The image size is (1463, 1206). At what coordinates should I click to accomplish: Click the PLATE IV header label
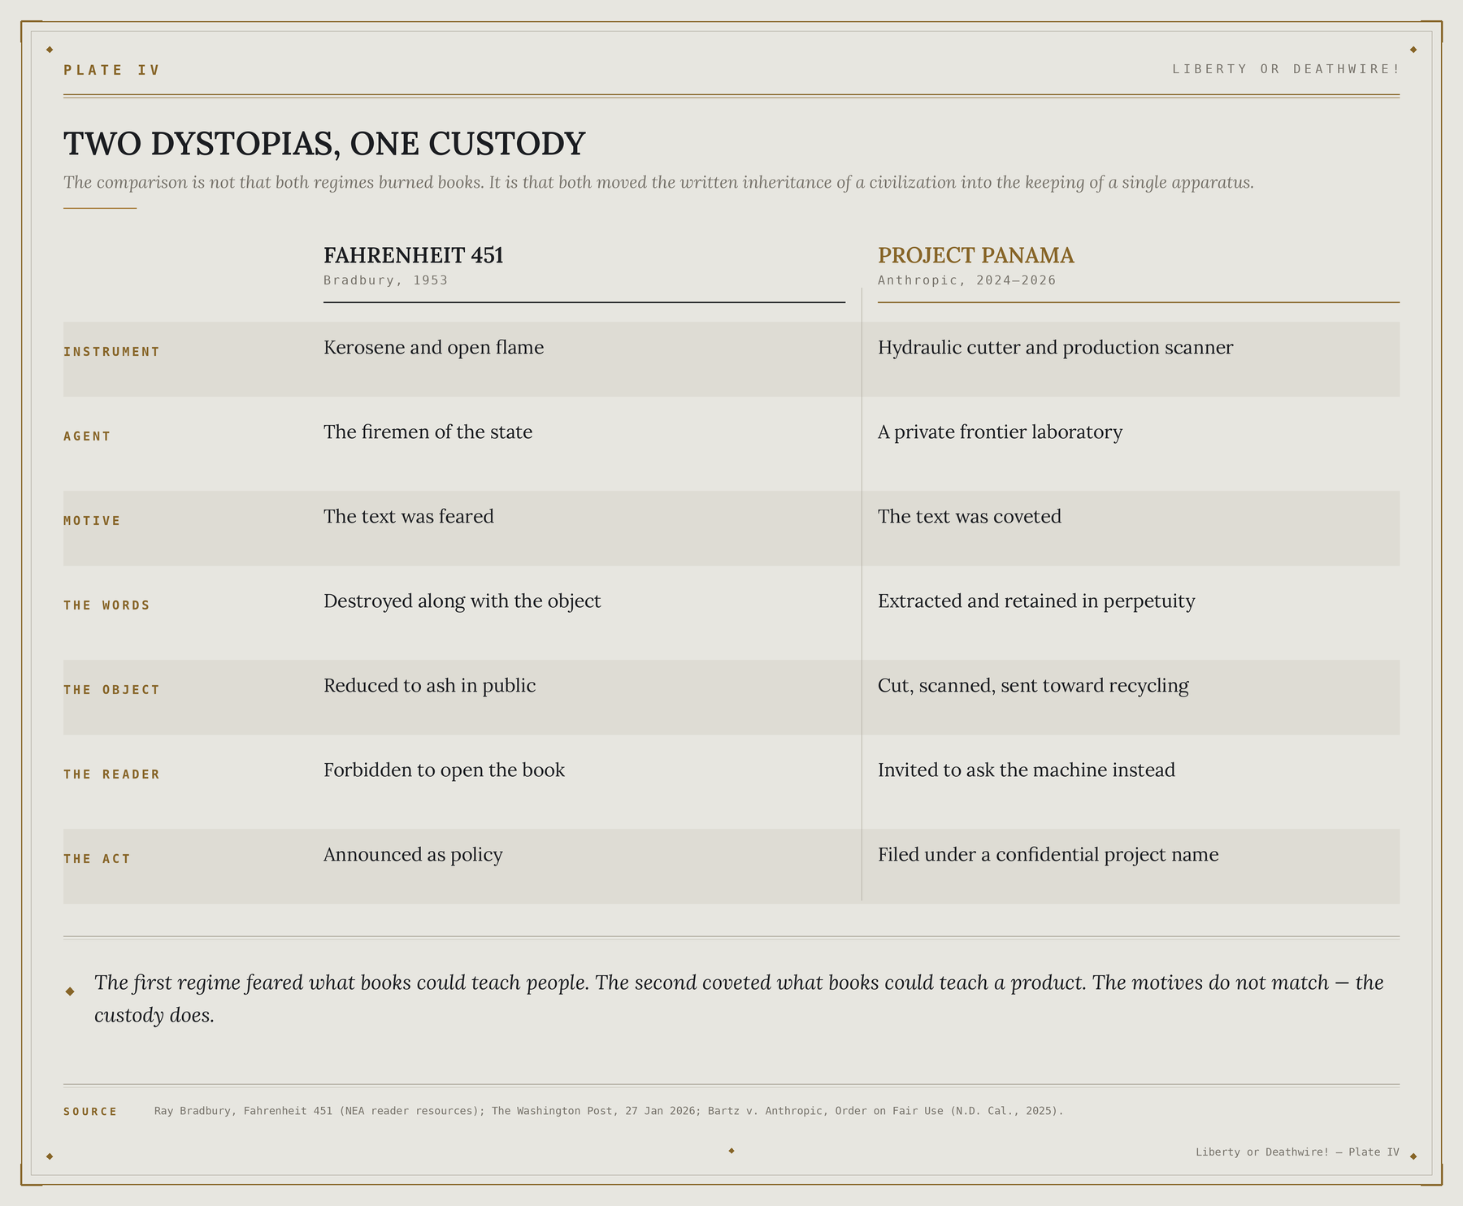click(x=112, y=70)
